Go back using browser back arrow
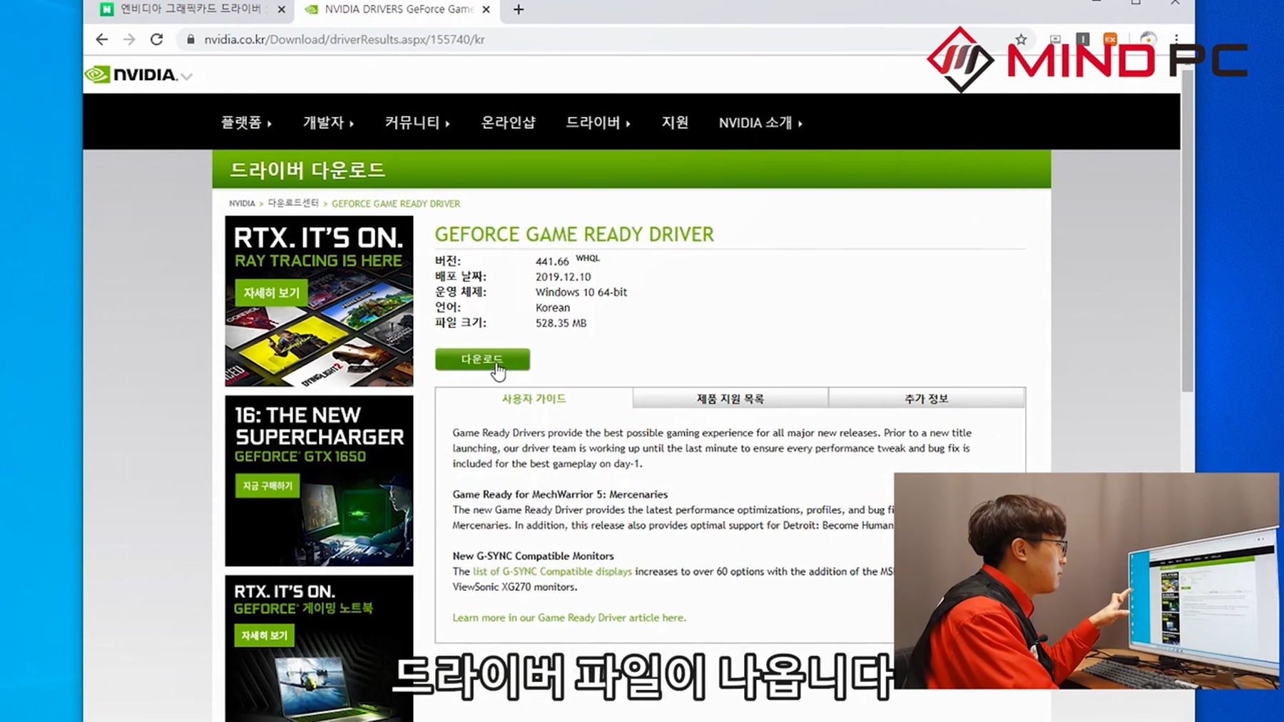The width and height of the screenshot is (1284, 722). click(102, 39)
